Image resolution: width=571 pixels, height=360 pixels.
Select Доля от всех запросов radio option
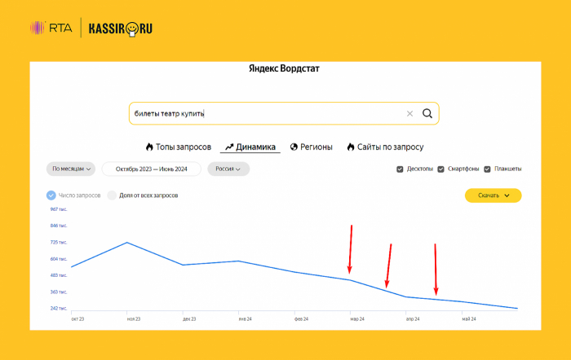click(112, 195)
